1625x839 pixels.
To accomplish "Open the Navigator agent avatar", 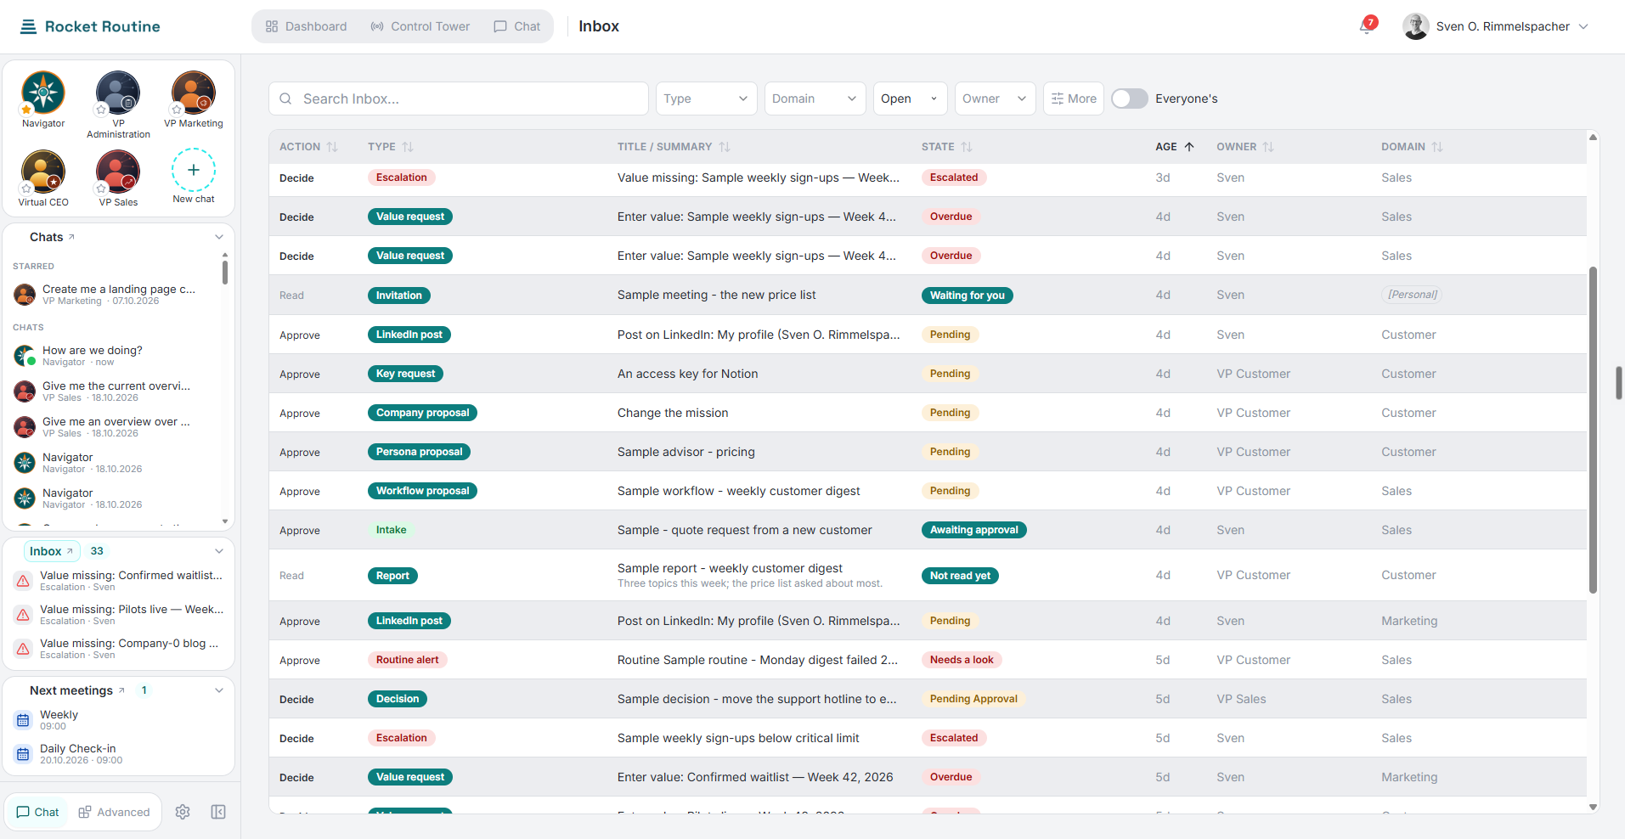I will pyautogui.click(x=43, y=93).
